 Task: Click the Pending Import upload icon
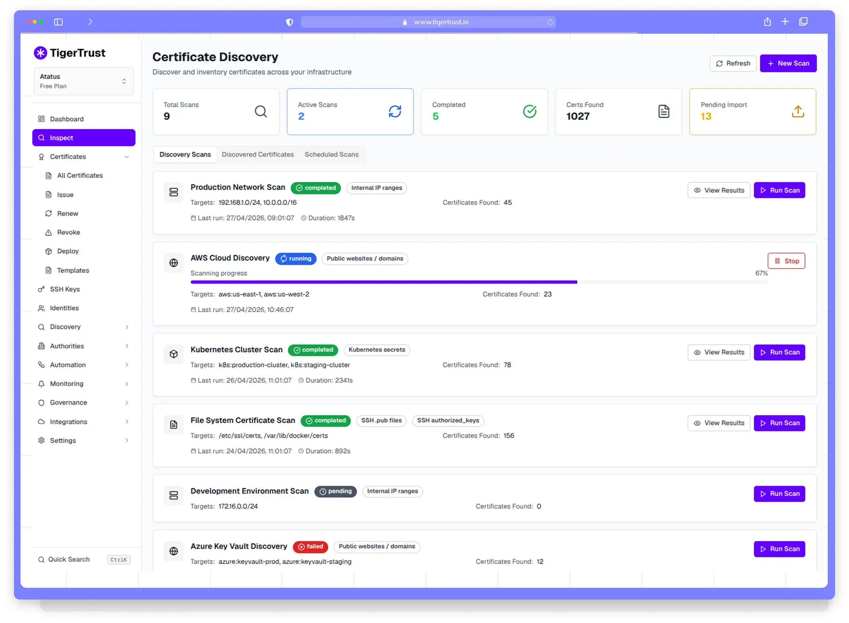[x=797, y=111]
